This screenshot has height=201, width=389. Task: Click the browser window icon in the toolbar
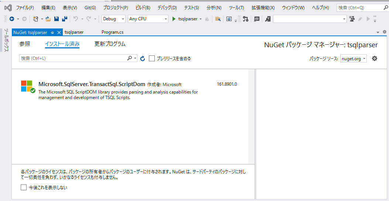click(229, 19)
